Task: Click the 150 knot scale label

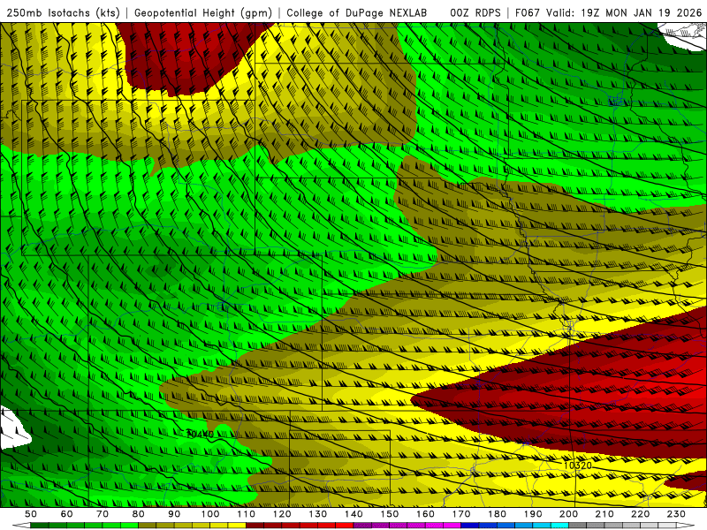Action: point(390,514)
